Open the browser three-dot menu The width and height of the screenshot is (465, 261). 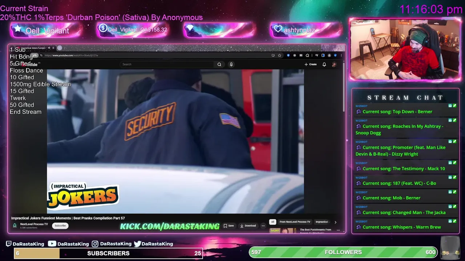[x=341, y=55]
